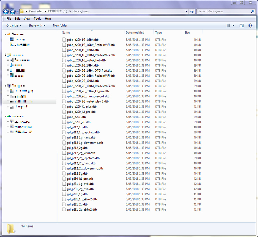This screenshot has width=258, height=237.
Task: Click the Back navigation arrow icon
Action: click(x=5, y=11)
